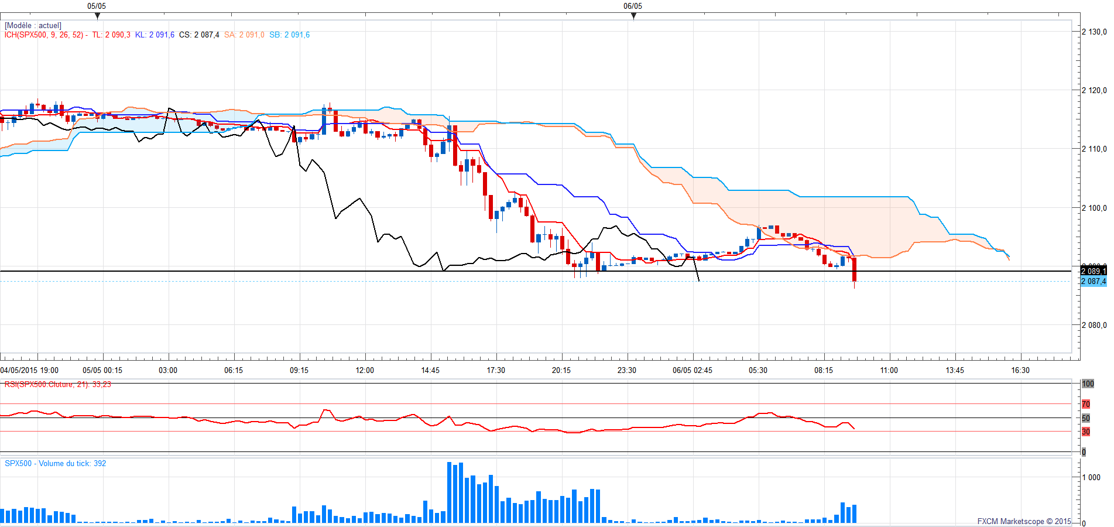Click the 05/05 date marker triangle

(x=97, y=16)
